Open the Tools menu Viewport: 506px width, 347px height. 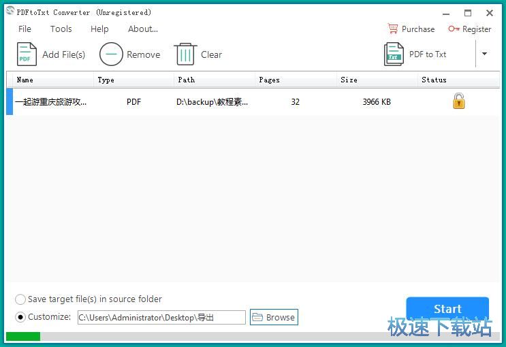61,29
